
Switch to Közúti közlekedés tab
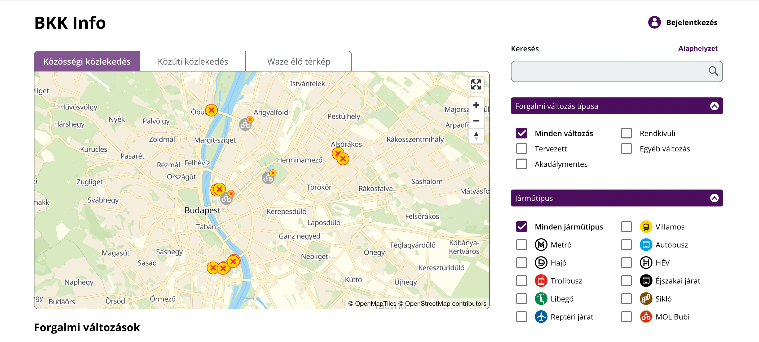point(193,61)
